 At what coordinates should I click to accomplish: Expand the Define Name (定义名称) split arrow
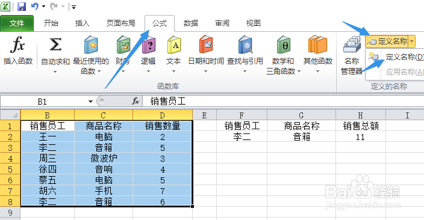(412, 41)
